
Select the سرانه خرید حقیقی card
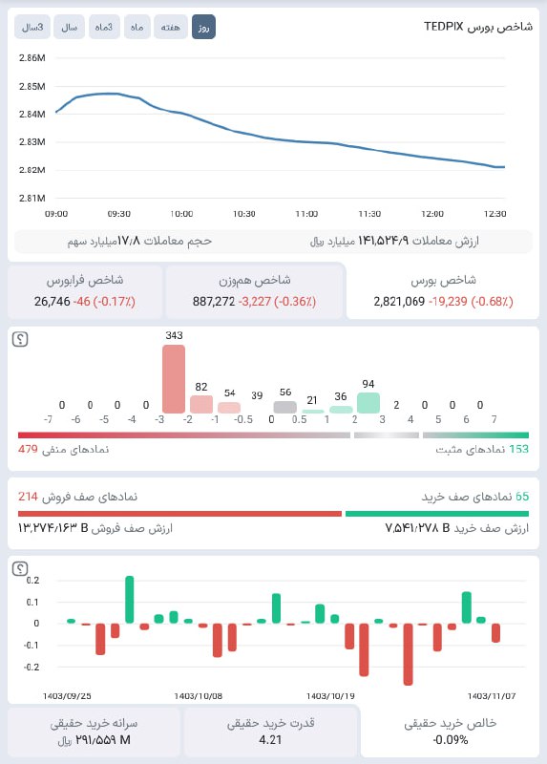pyautogui.click(x=94, y=731)
